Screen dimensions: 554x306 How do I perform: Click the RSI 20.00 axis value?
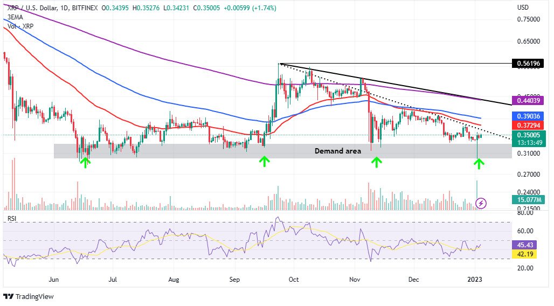pyautogui.click(x=525, y=268)
